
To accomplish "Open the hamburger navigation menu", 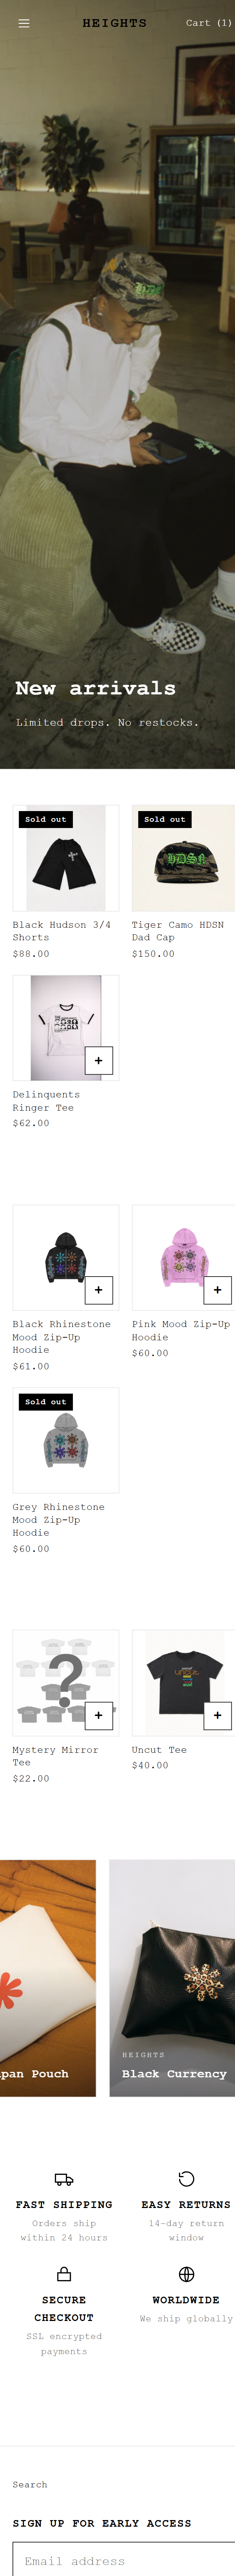I will [24, 23].
